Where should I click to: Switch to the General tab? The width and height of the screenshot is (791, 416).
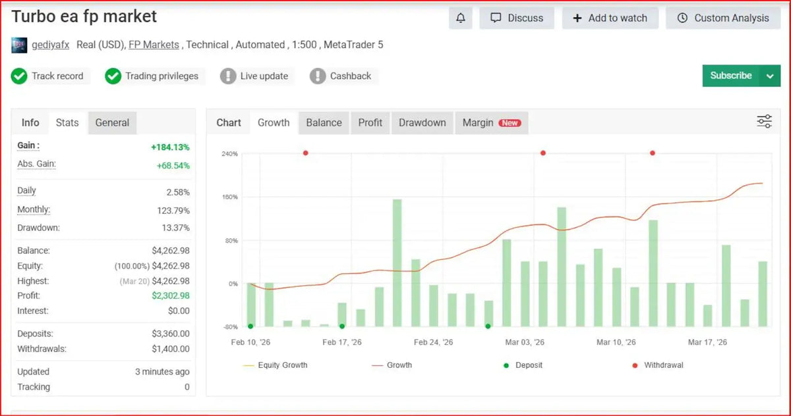click(112, 122)
